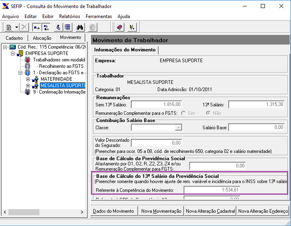This screenshot has width=291, height=226.
Task: Click the Nova Alteração Endereço button
Action: [263, 211]
